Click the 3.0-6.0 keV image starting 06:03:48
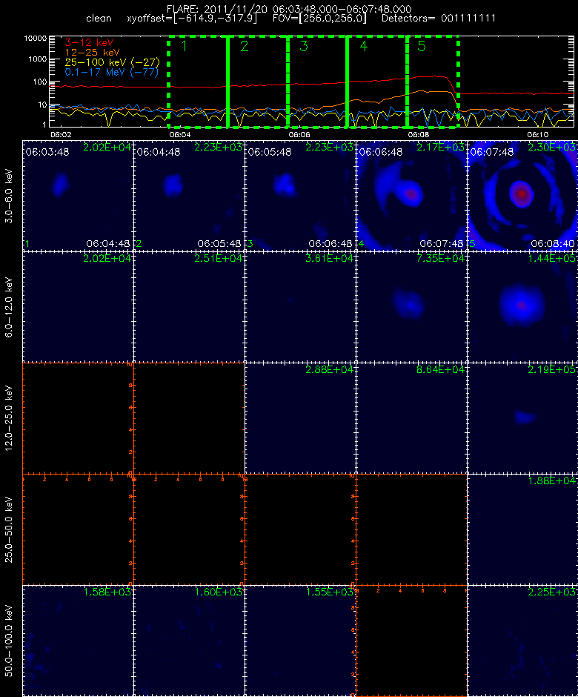 point(78,196)
